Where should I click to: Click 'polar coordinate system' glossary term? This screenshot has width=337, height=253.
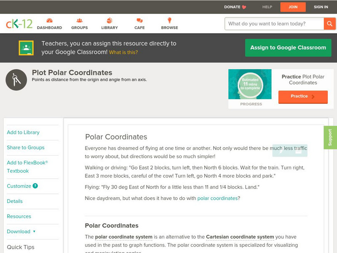pos(123,237)
